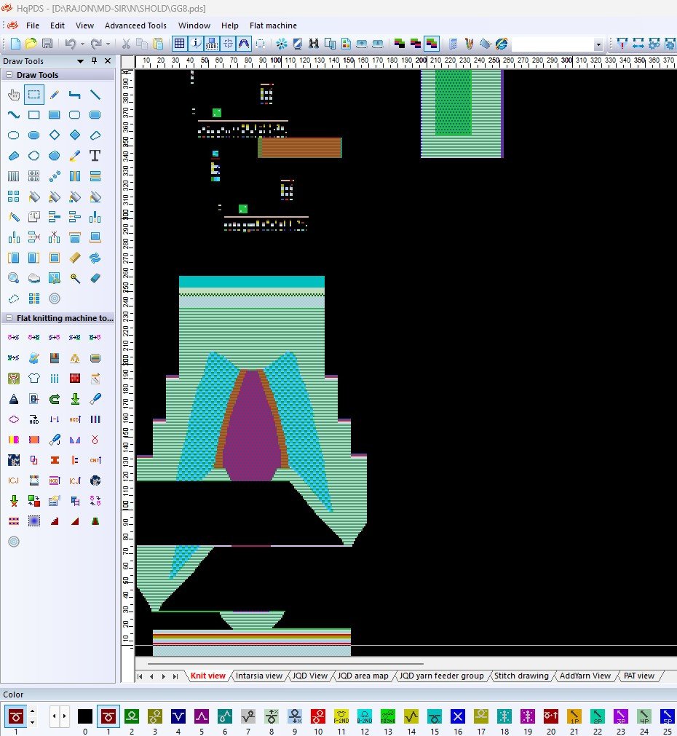
Task: Pick the color eyedropper tool
Action: click(74, 156)
